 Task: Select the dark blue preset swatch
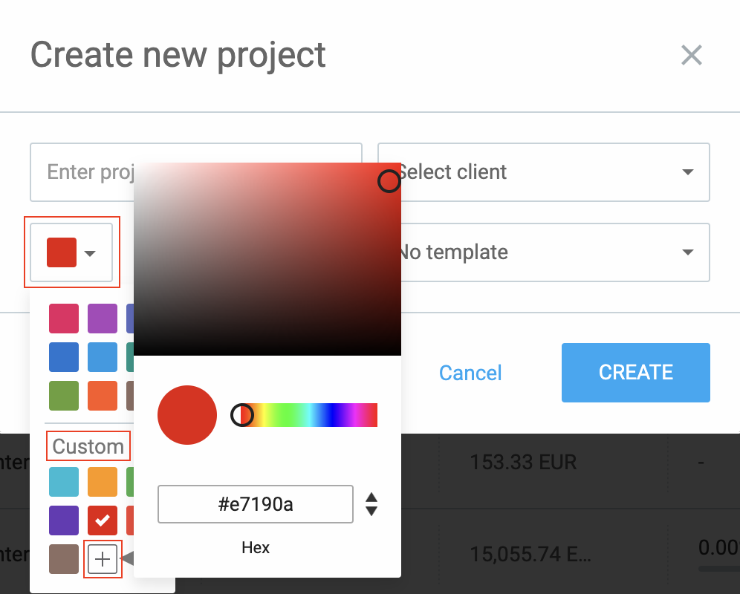click(64, 356)
